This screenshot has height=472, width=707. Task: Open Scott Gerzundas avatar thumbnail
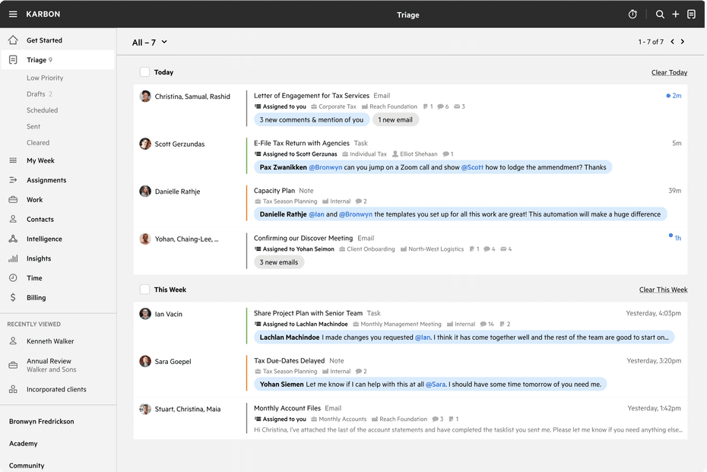coord(145,144)
